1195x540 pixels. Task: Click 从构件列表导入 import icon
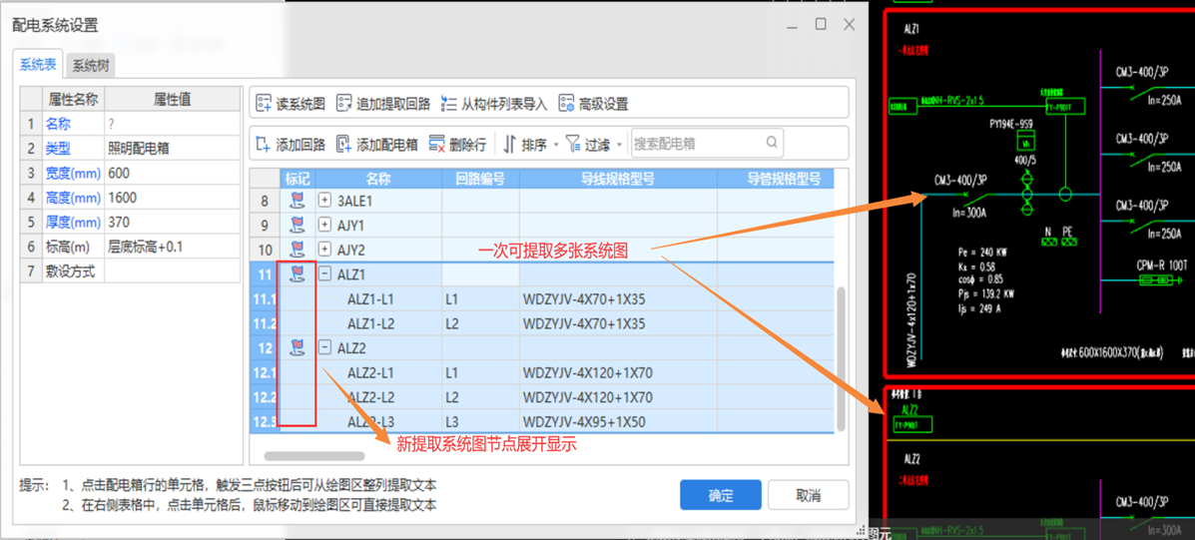(x=449, y=104)
